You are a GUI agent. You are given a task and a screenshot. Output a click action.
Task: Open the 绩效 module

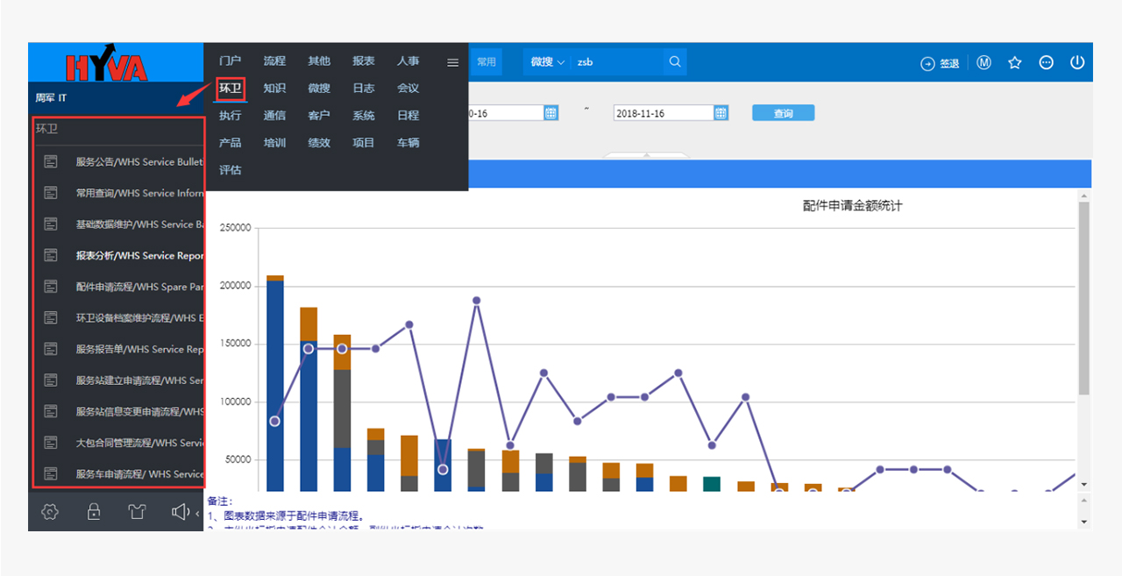click(x=319, y=143)
